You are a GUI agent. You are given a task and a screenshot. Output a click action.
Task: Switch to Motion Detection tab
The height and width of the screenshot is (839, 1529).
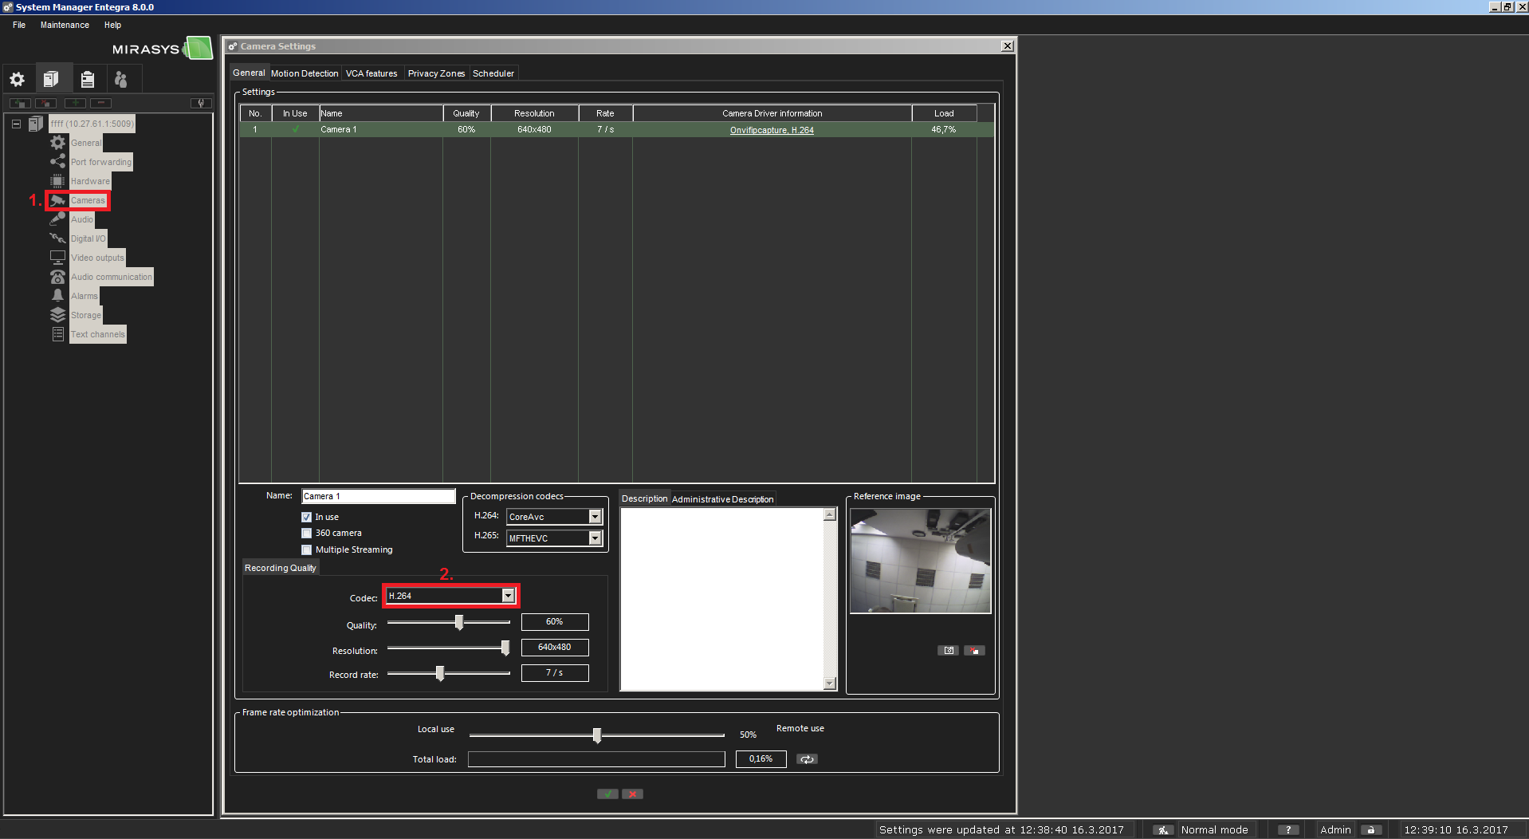tap(305, 73)
